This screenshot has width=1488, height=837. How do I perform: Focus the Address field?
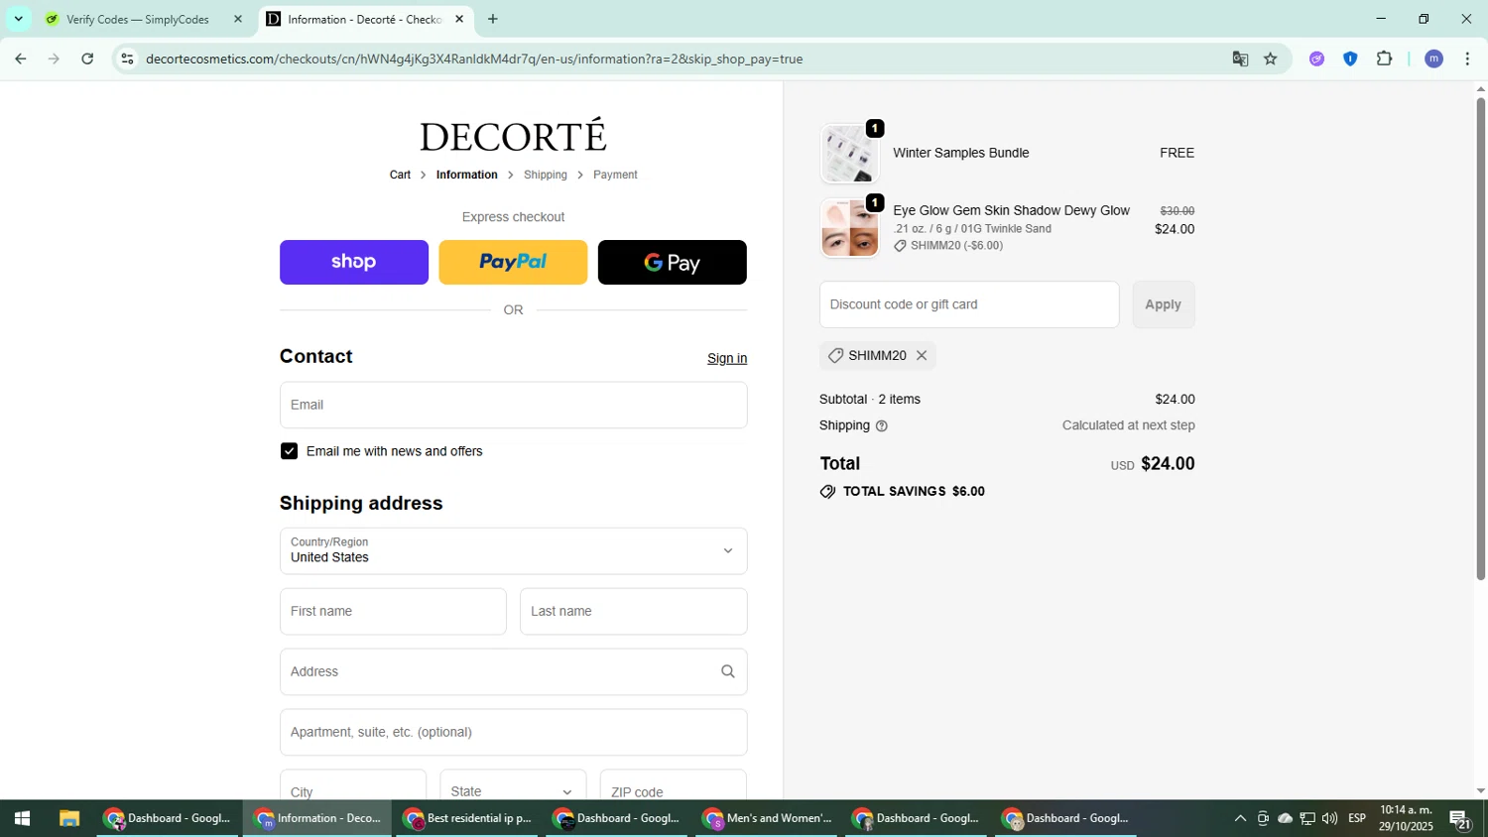point(513,671)
